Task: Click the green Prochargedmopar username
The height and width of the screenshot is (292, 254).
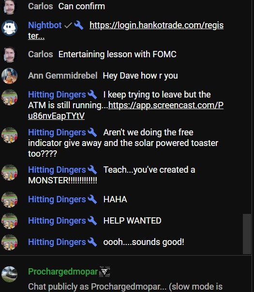Action: pos(63,272)
